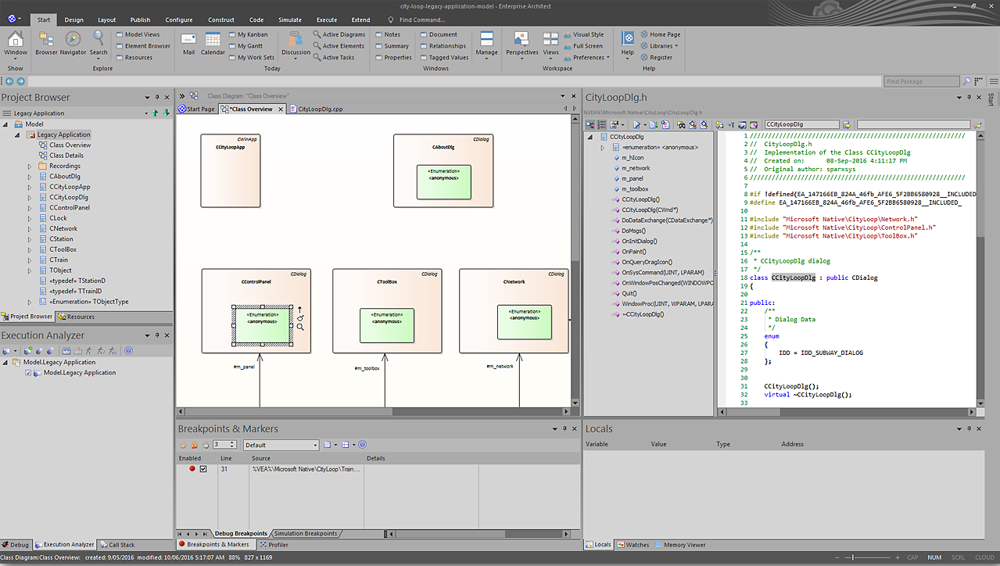The width and height of the screenshot is (1000, 566).
Task: Switch to the Watches tab
Action: click(x=633, y=545)
